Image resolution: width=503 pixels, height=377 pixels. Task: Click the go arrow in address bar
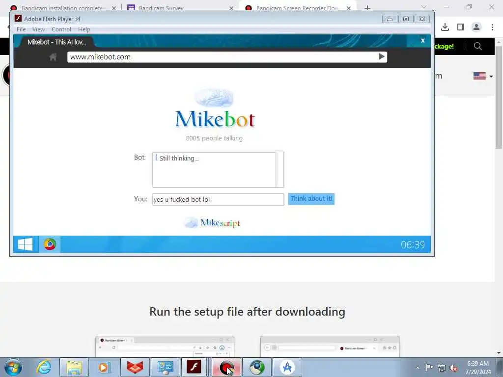381,57
